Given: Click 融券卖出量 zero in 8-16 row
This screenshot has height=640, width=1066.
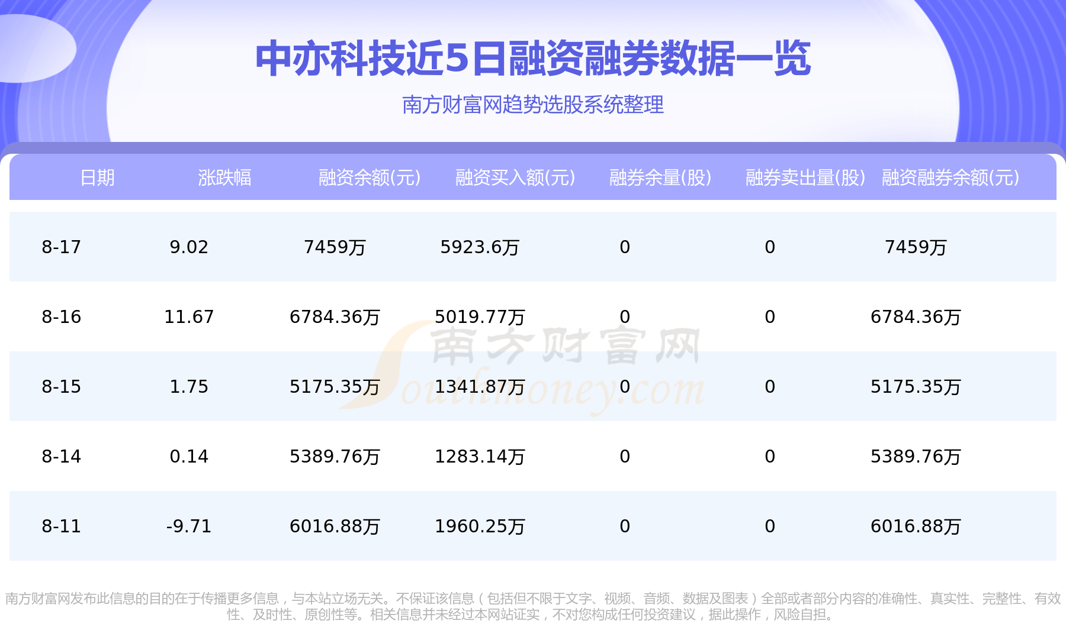Looking at the screenshot, I should (770, 316).
